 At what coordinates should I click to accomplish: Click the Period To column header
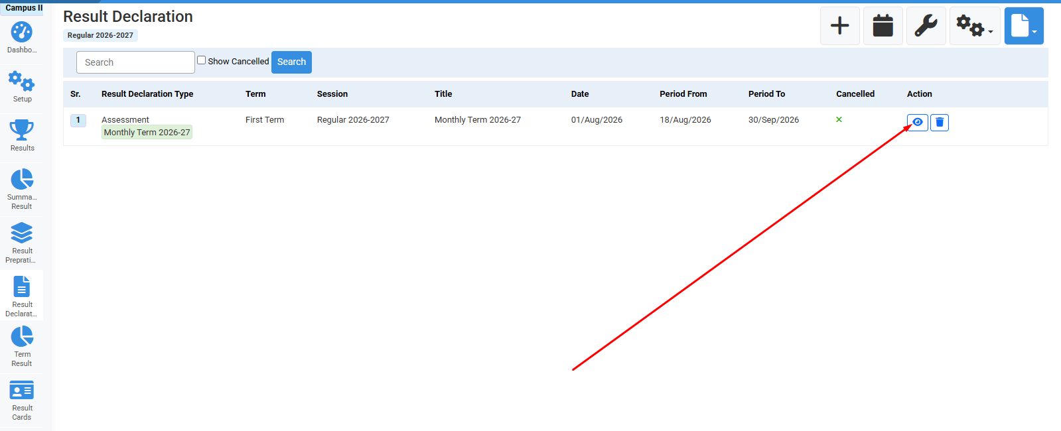point(766,94)
